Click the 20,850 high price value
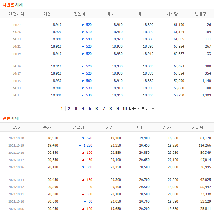This screenshot has width=214, height=213. pyautogui.click(x=144, y=153)
